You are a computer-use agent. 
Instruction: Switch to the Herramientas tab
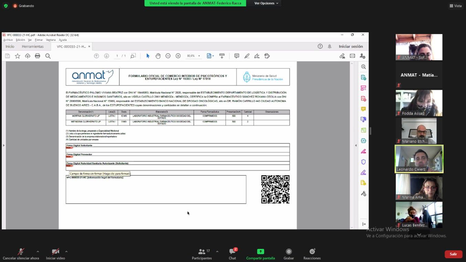(x=33, y=46)
